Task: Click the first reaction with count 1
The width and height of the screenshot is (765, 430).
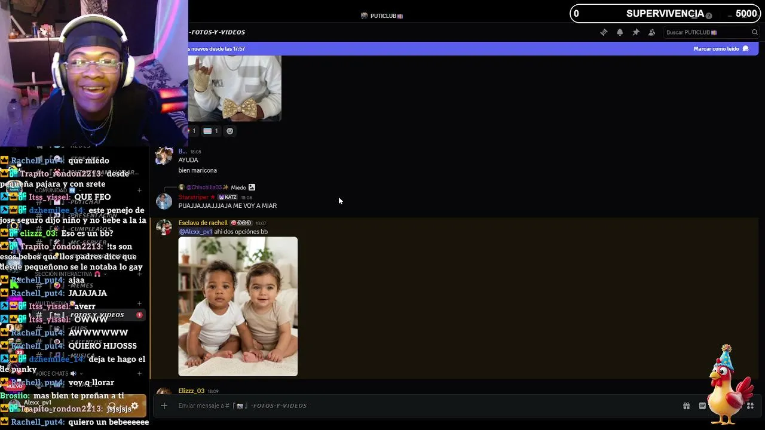Action: pos(192,131)
